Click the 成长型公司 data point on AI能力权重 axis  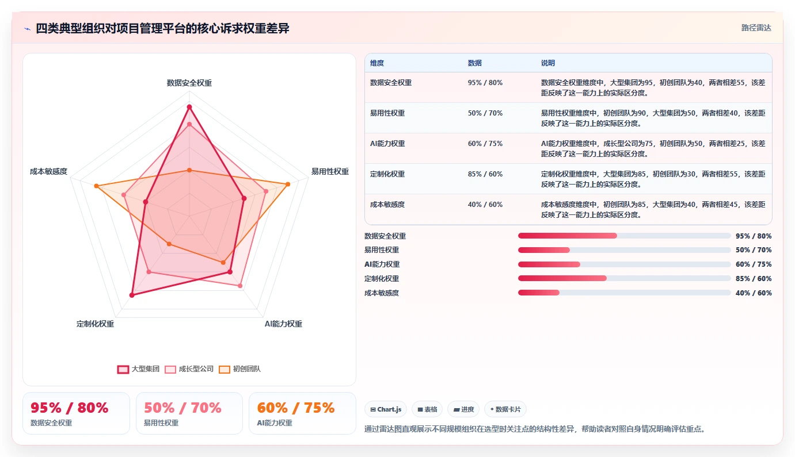[x=240, y=286]
